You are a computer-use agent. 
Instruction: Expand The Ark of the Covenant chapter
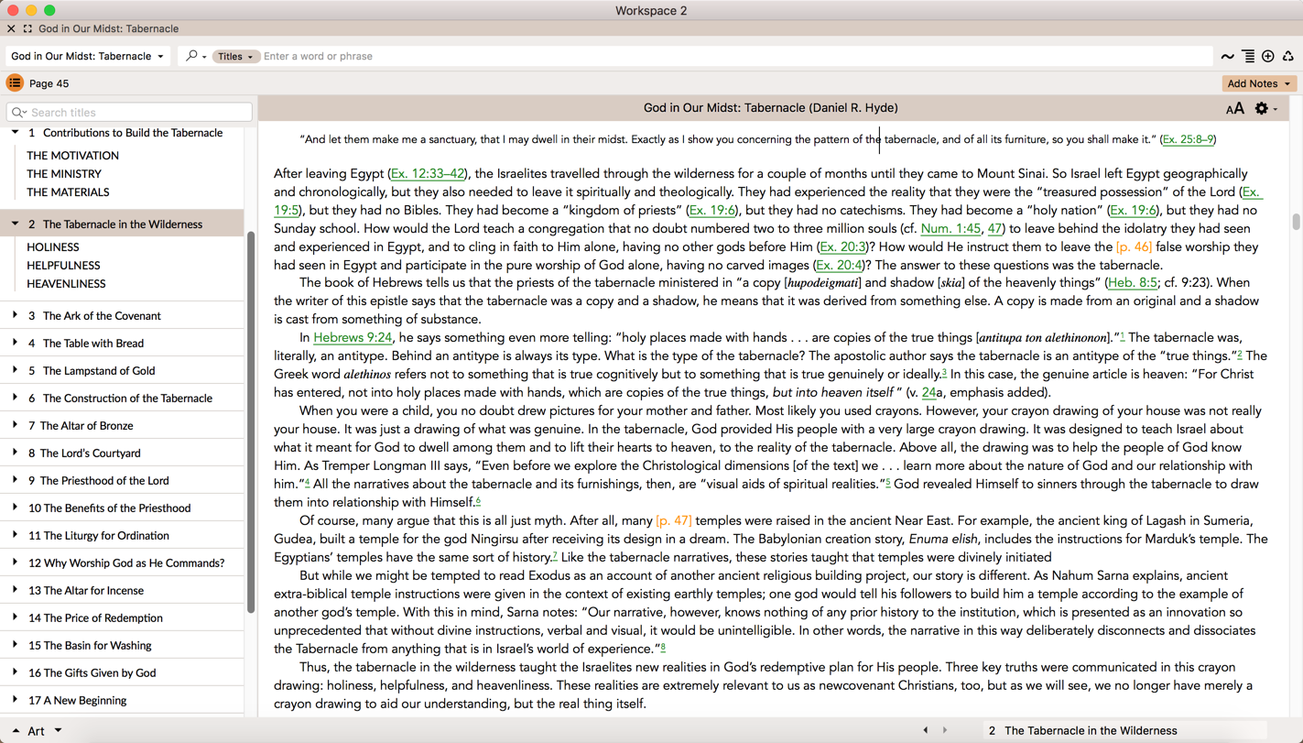pyautogui.click(x=16, y=315)
